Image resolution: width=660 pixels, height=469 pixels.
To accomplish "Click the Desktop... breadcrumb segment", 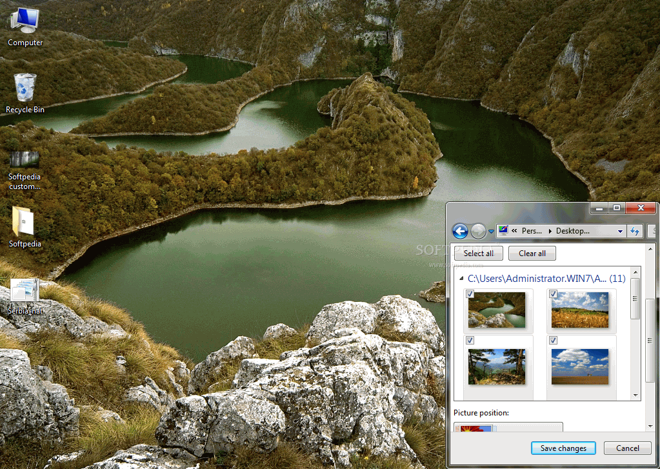I will [572, 231].
